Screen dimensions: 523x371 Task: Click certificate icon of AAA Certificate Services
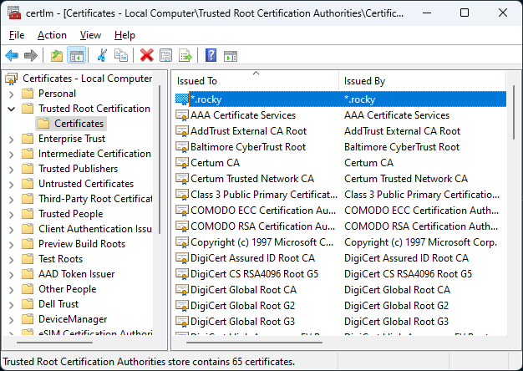[x=182, y=115]
